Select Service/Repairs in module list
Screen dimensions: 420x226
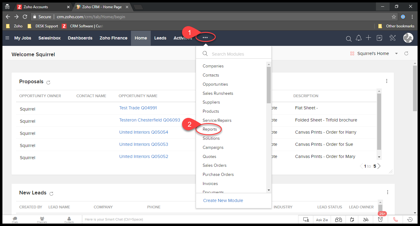pos(217,120)
